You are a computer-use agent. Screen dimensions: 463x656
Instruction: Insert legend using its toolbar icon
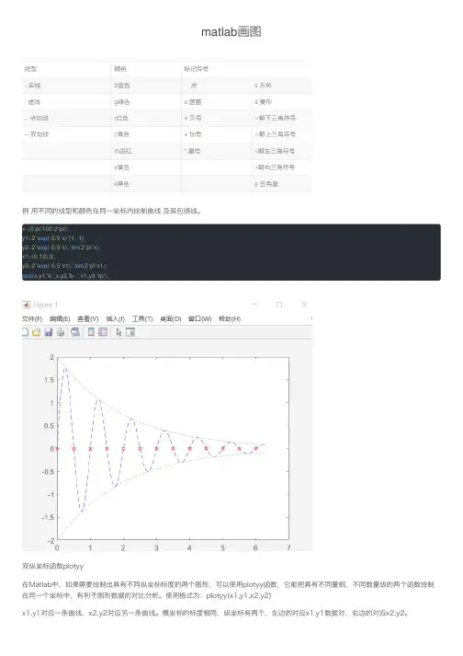[x=103, y=332]
